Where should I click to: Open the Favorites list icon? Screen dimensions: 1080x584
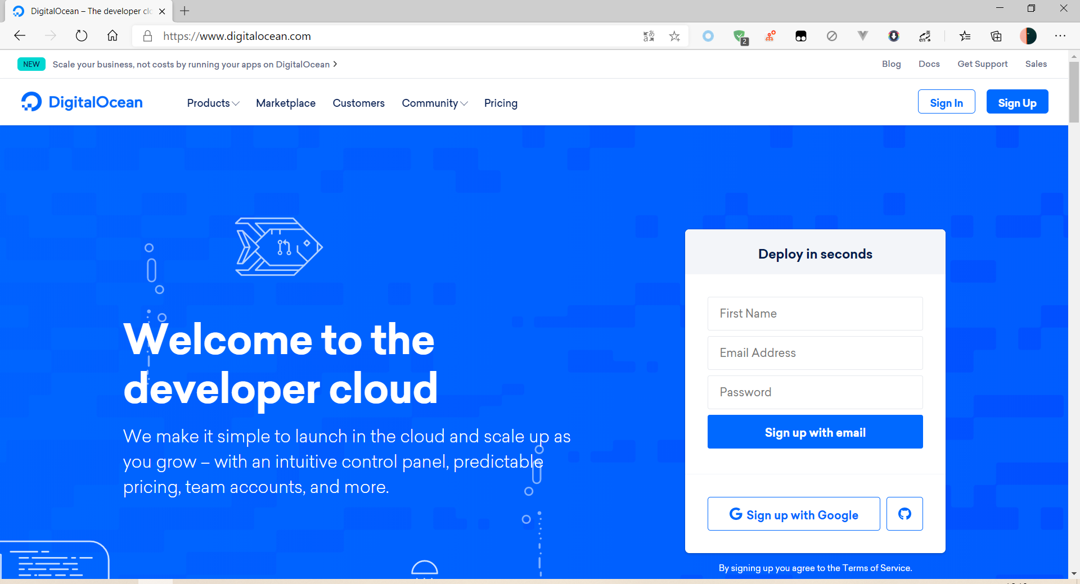tap(965, 36)
